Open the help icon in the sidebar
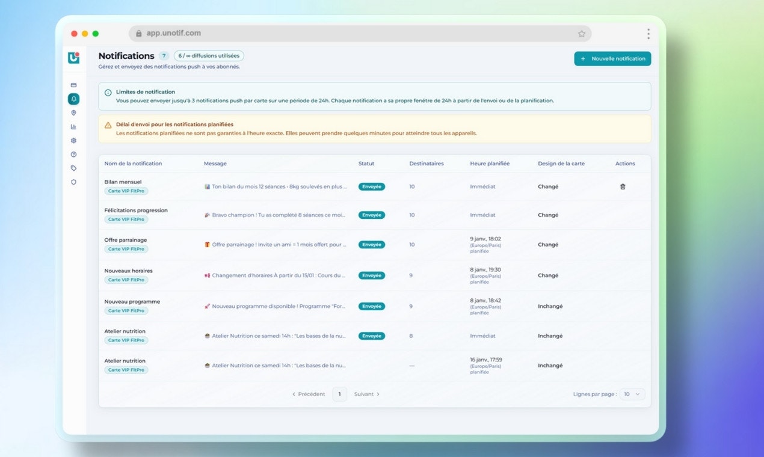This screenshot has height=457, width=764. coord(73,154)
